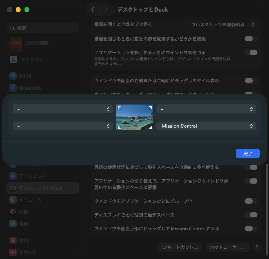
Task: Click the ショートカット... button
Action: (180, 247)
